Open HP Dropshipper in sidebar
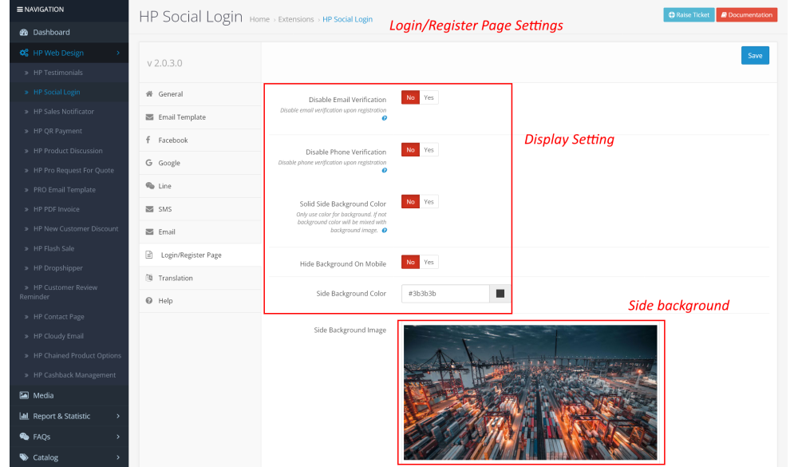The height and width of the screenshot is (467, 798). [x=58, y=268]
